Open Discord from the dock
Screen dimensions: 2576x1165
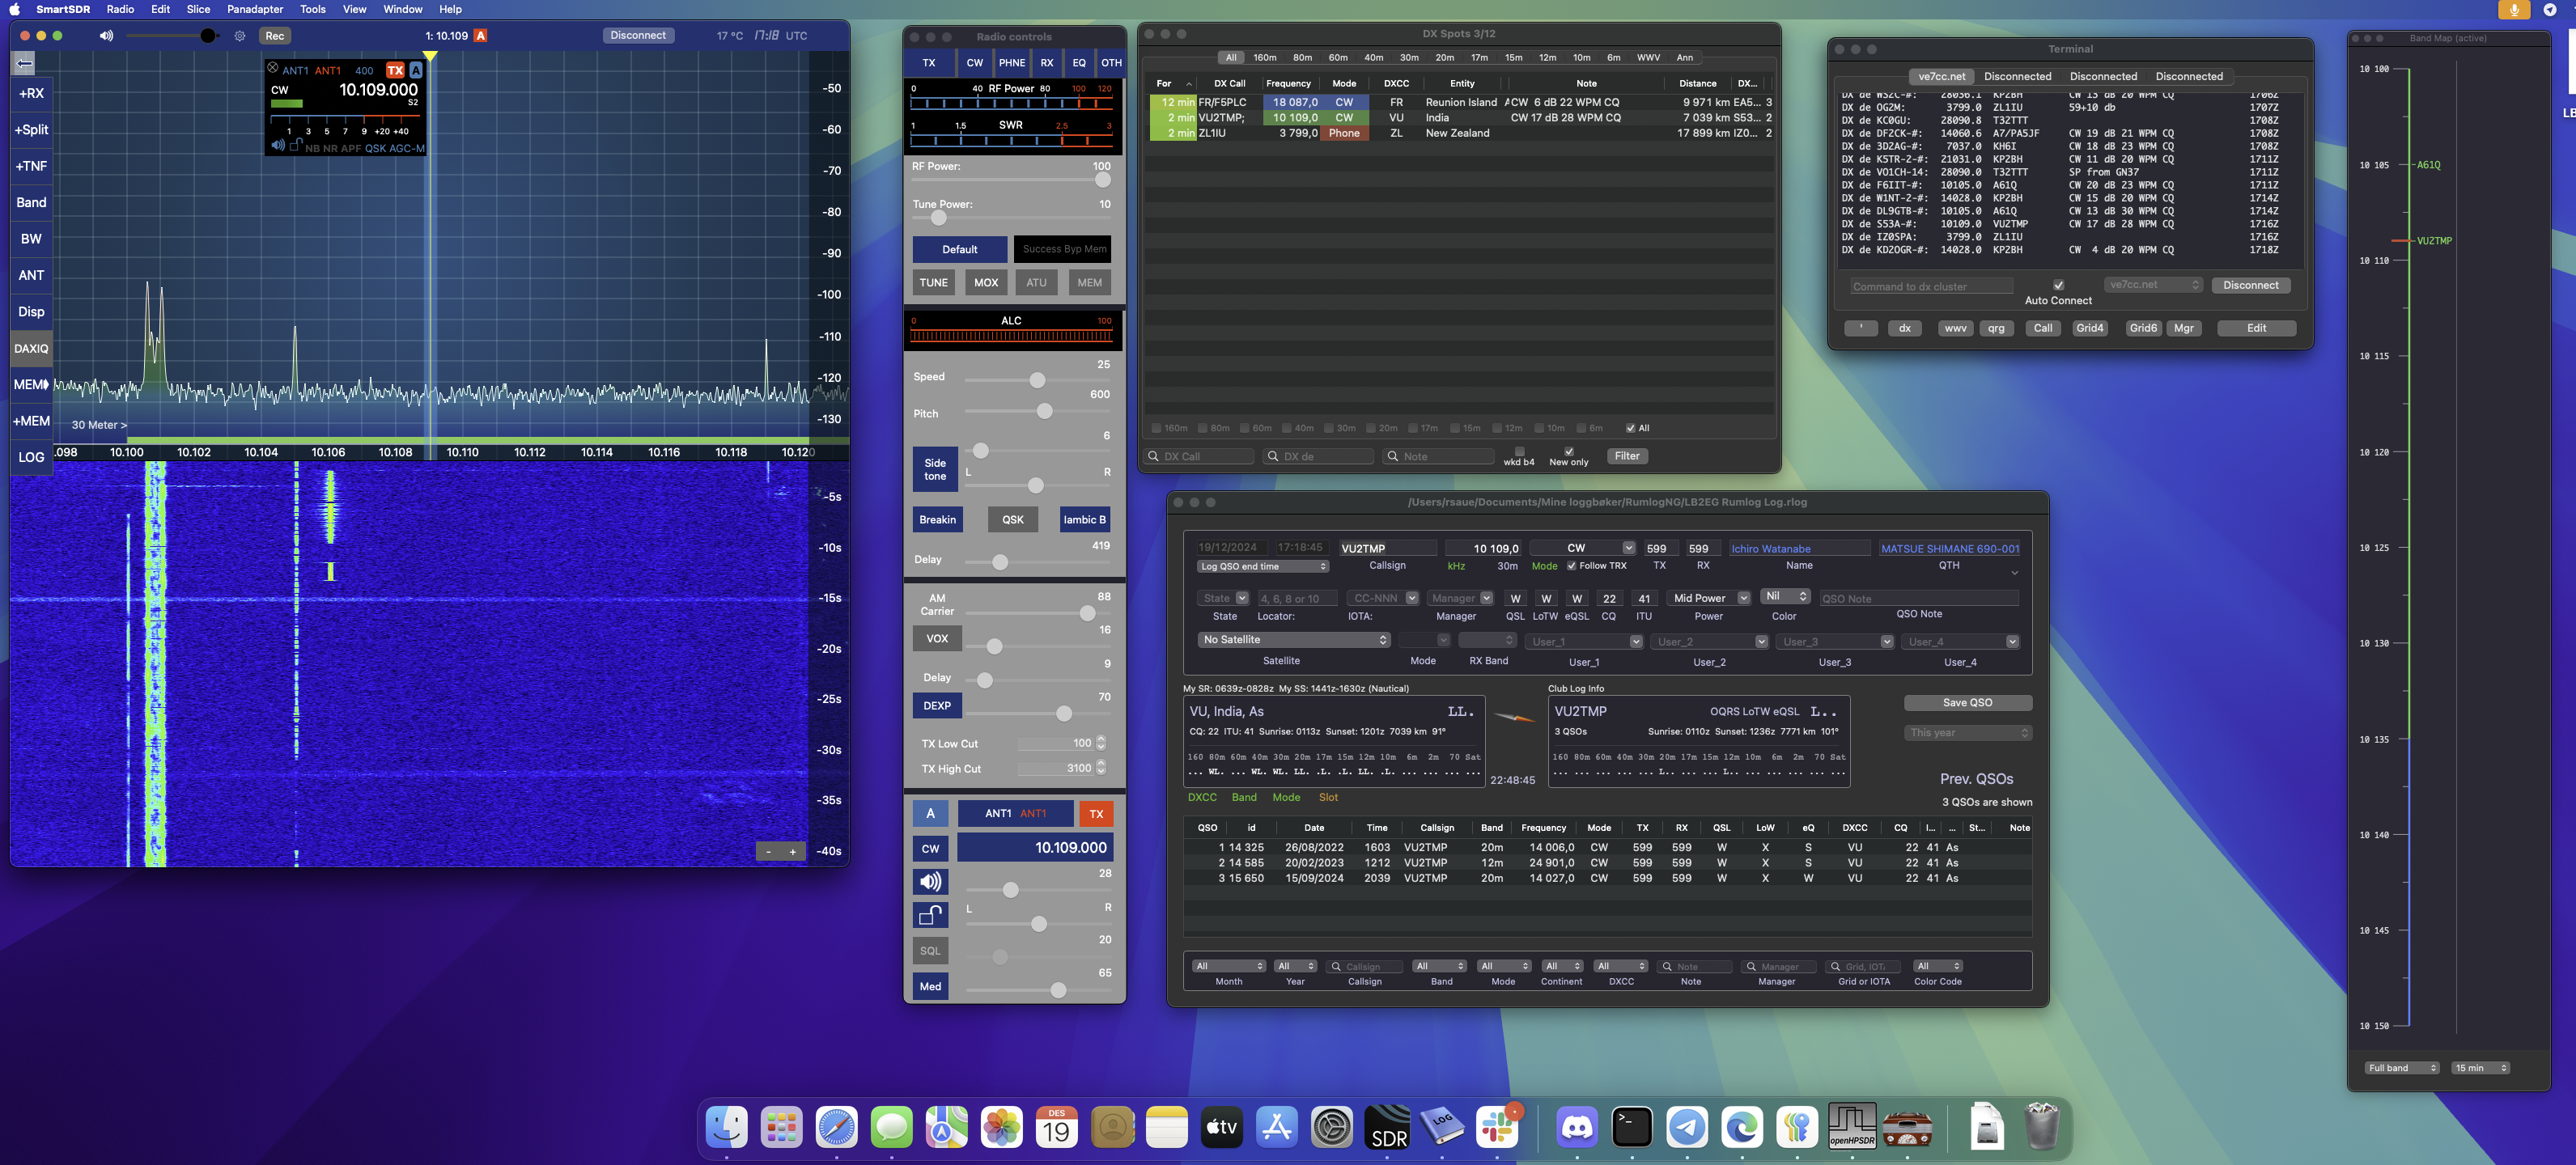point(1577,1127)
